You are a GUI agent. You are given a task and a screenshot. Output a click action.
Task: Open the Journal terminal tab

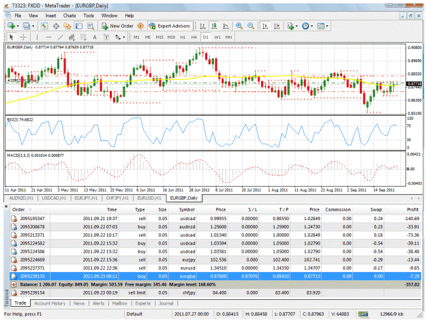click(166, 303)
